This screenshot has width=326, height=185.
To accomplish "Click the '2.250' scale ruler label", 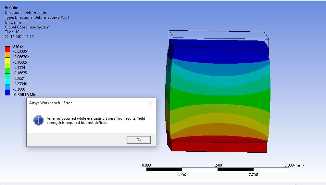I will click(254, 175).
